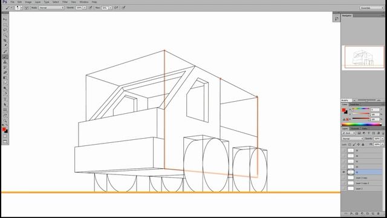
Task: Open the layer Opacity arrow in the Layers panel
Action: point(383,139)
